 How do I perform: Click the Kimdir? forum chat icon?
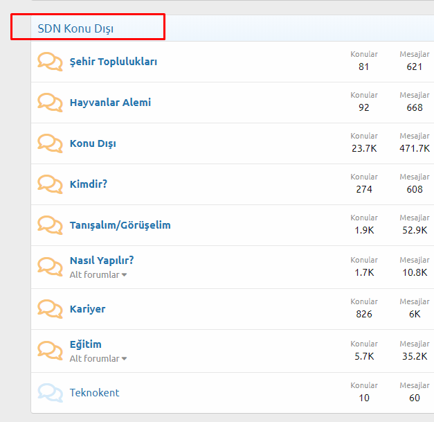[50, 184]
